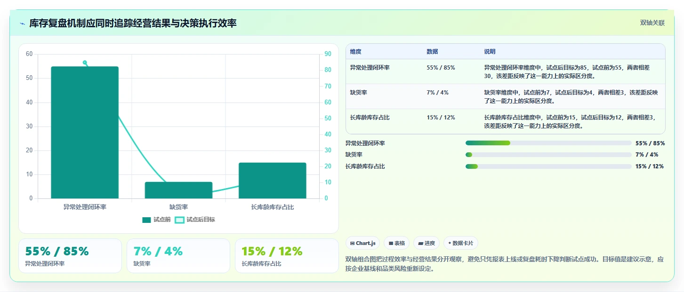Viewport: 684px width, 292px height.
Task: Click the right axis value 90
Action: click(328, 54)
